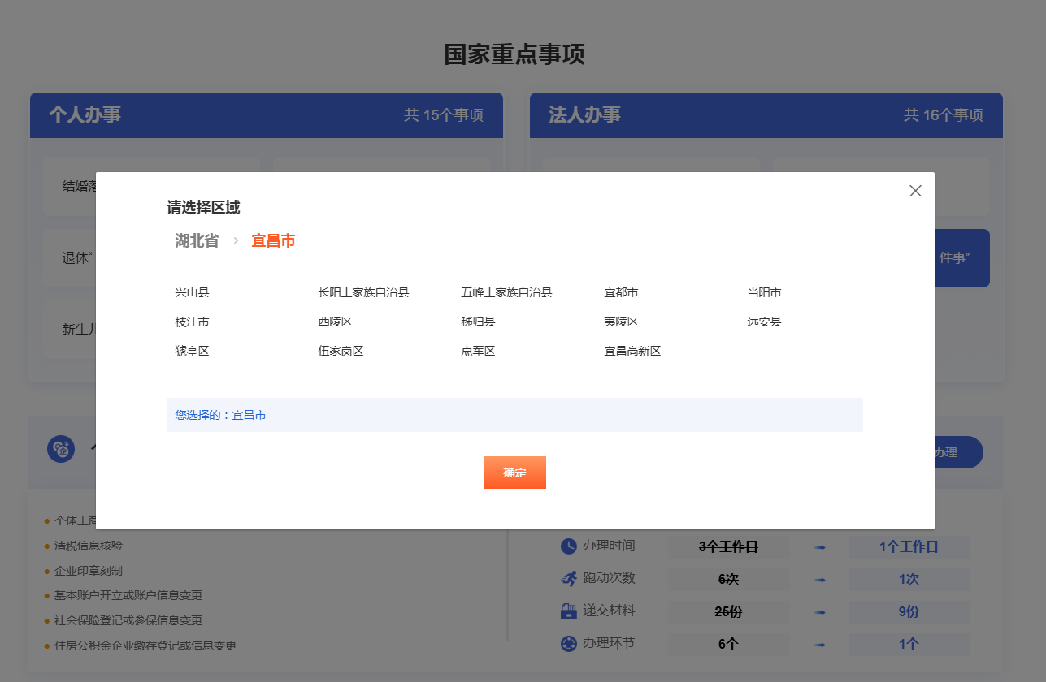The width and height of the screenshot is (1046, 682).
Task: Click the orange 确定 confirm button
Action: point(514,473)
